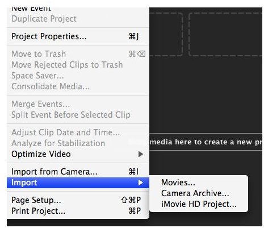Open Project Properties menu item

click(x=78, y=36)
